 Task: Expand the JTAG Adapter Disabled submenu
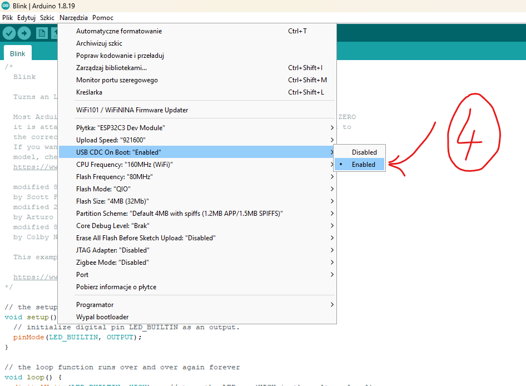point(197,250)
